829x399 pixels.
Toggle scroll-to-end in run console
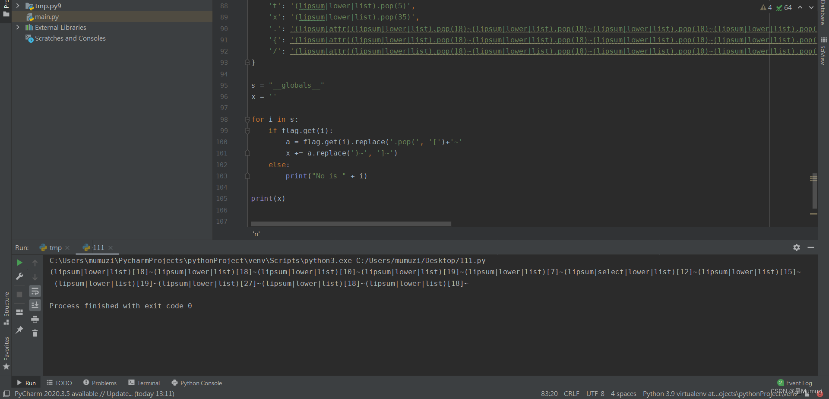tap(35, 305)
